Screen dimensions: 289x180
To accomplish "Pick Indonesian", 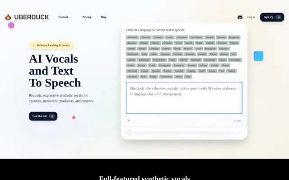I will [133, 54].
